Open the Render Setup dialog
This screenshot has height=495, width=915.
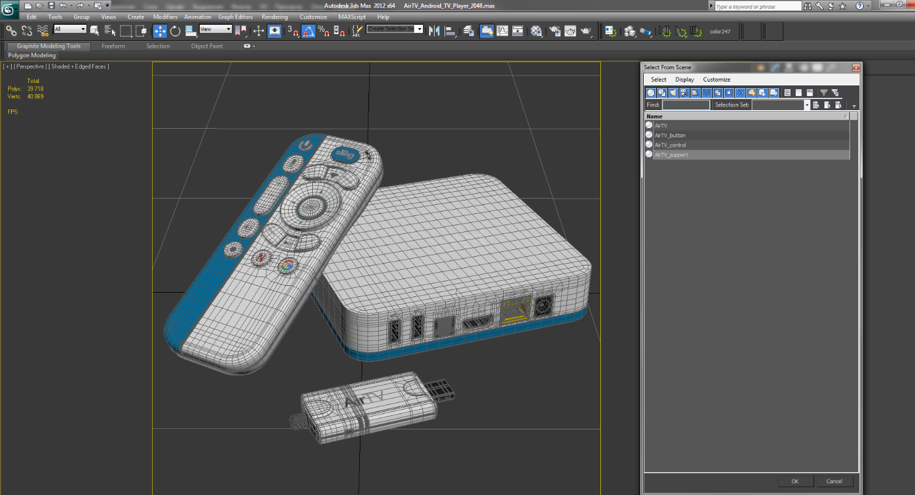(x=555, y=30)
